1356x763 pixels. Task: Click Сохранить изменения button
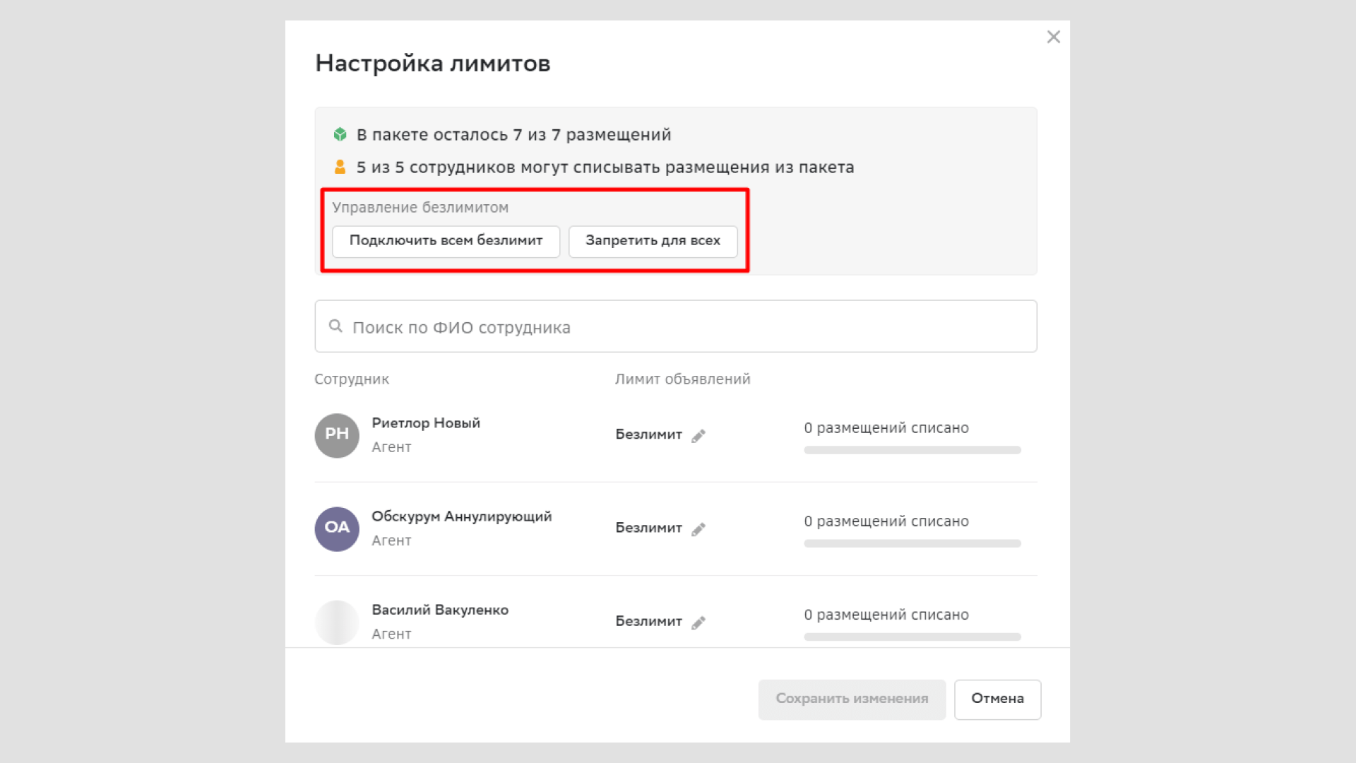(x=852, y=699)
